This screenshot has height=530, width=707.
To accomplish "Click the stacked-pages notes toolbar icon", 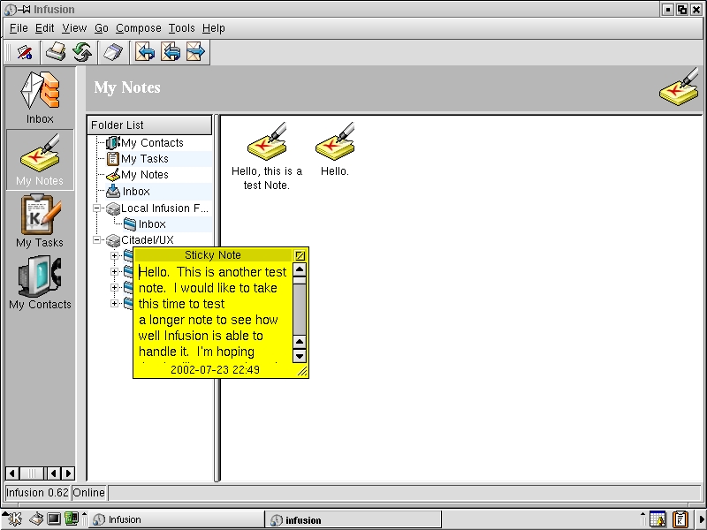I will (113, 52).
